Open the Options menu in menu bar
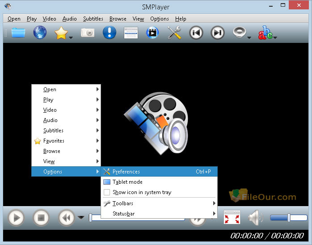312x245 pixels. pos(160,19)
